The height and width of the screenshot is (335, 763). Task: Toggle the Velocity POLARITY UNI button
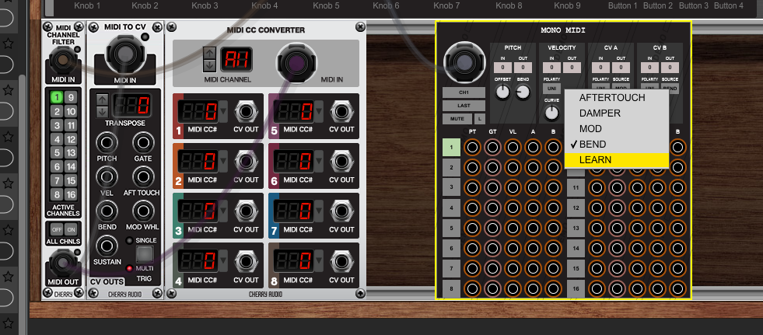tap(551, 89)
